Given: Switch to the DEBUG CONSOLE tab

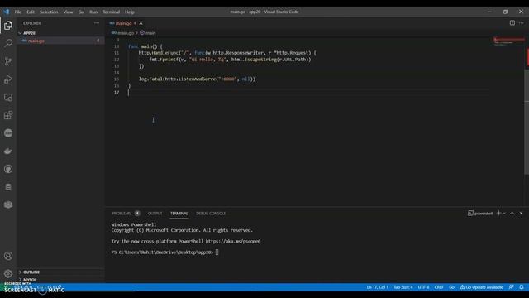Looking at the screenshot, I should click(211, 214).
